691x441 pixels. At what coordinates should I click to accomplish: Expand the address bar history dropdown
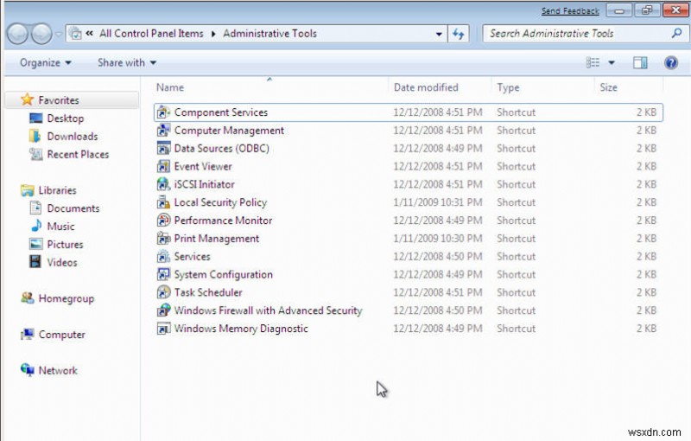439,34
